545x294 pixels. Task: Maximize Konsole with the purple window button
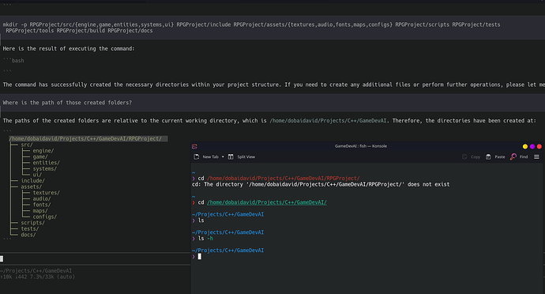(x=532, y=146)
